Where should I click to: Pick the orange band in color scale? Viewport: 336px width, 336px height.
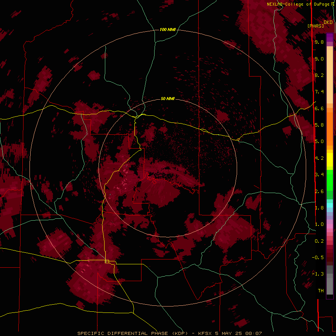330,128
